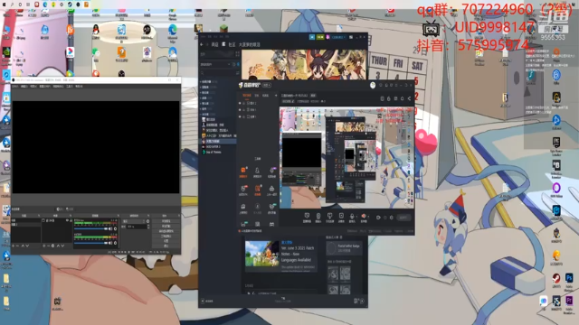Image resolution: width=579 pixels, height=325 pixels.
Task: Click streaming app profile avatar
Action: (x=373, y=85)
